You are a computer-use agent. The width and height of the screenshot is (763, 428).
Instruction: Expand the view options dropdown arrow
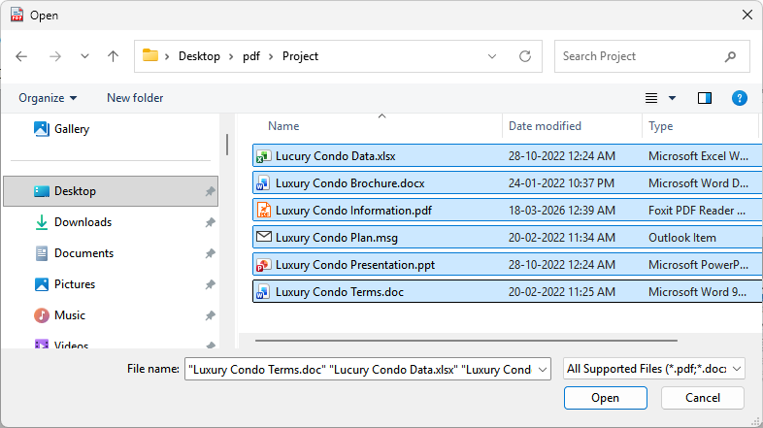[673, 98]
